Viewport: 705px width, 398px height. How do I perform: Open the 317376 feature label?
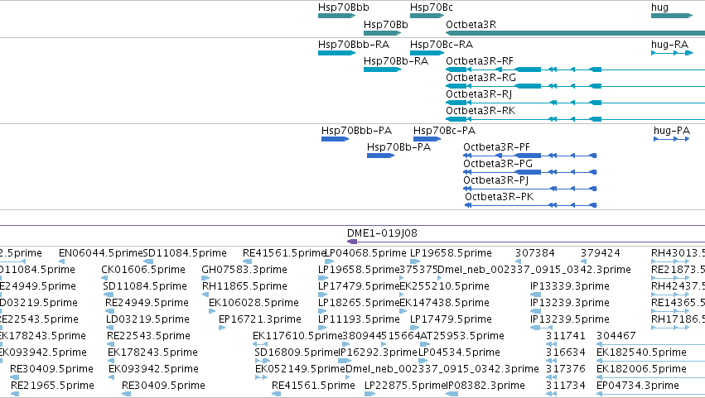(x=566, y=369)
